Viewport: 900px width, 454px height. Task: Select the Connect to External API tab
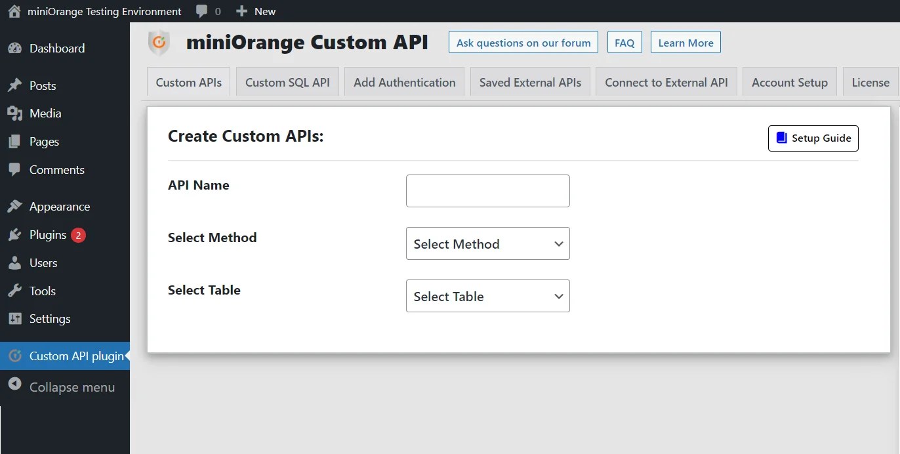tap(666, 82)
